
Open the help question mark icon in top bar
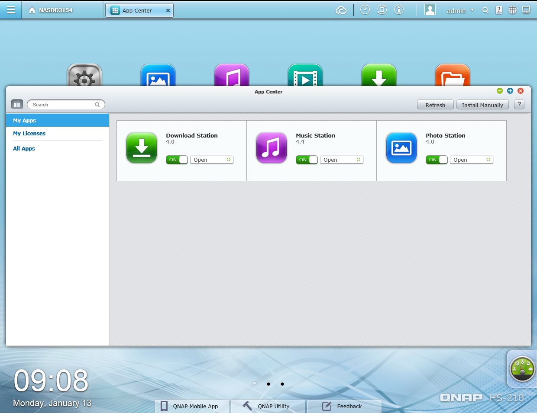click(x=499, y=10)
